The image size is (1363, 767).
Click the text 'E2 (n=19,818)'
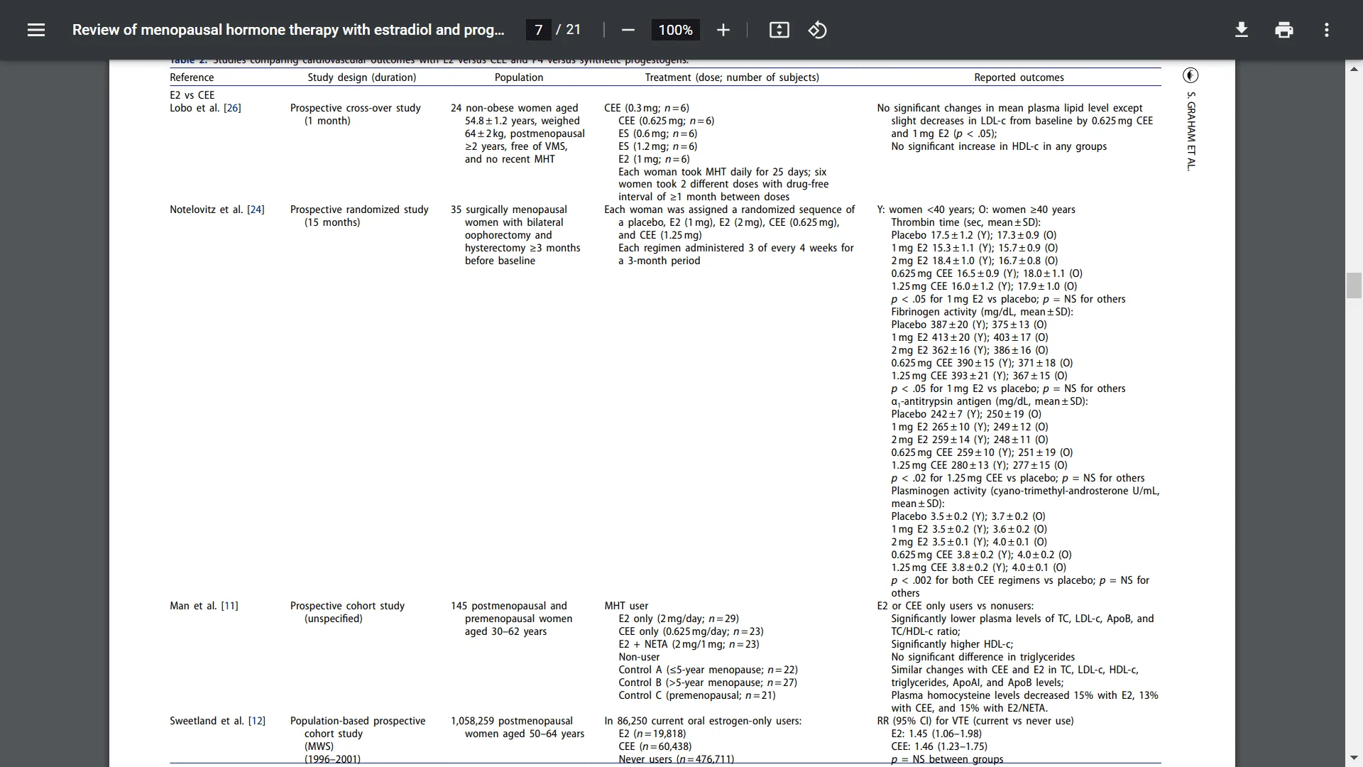(x=652, y=734)
